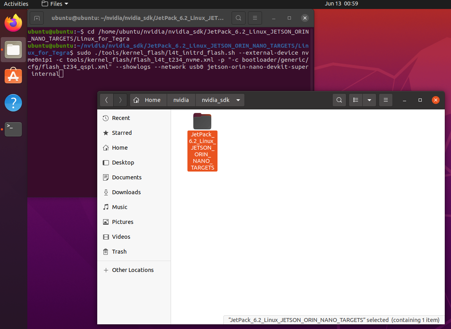Open Help from the dock
Screen dimensions: 451x329
coord(13,102)
